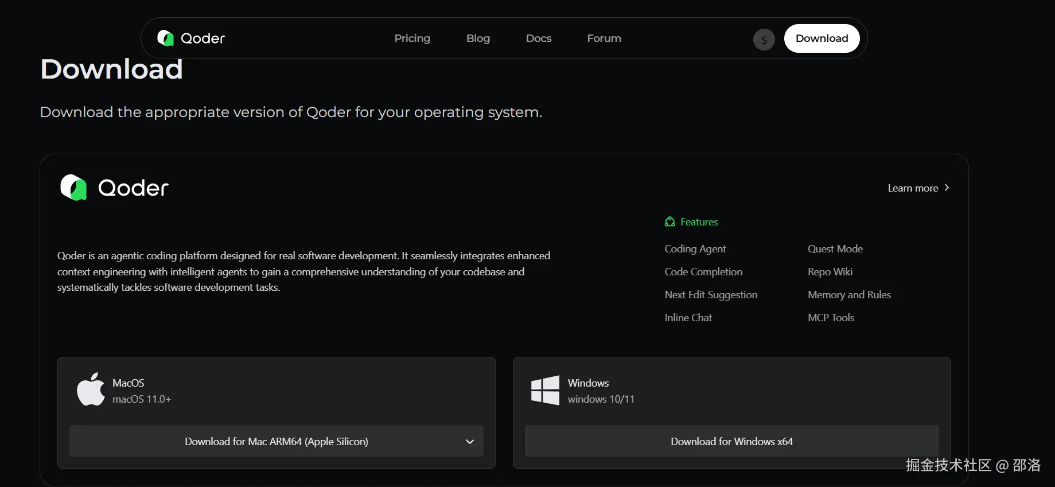The image size is (1055, 487).
Task: Select the Repo Wiki feature link
Action: point(830,272)
